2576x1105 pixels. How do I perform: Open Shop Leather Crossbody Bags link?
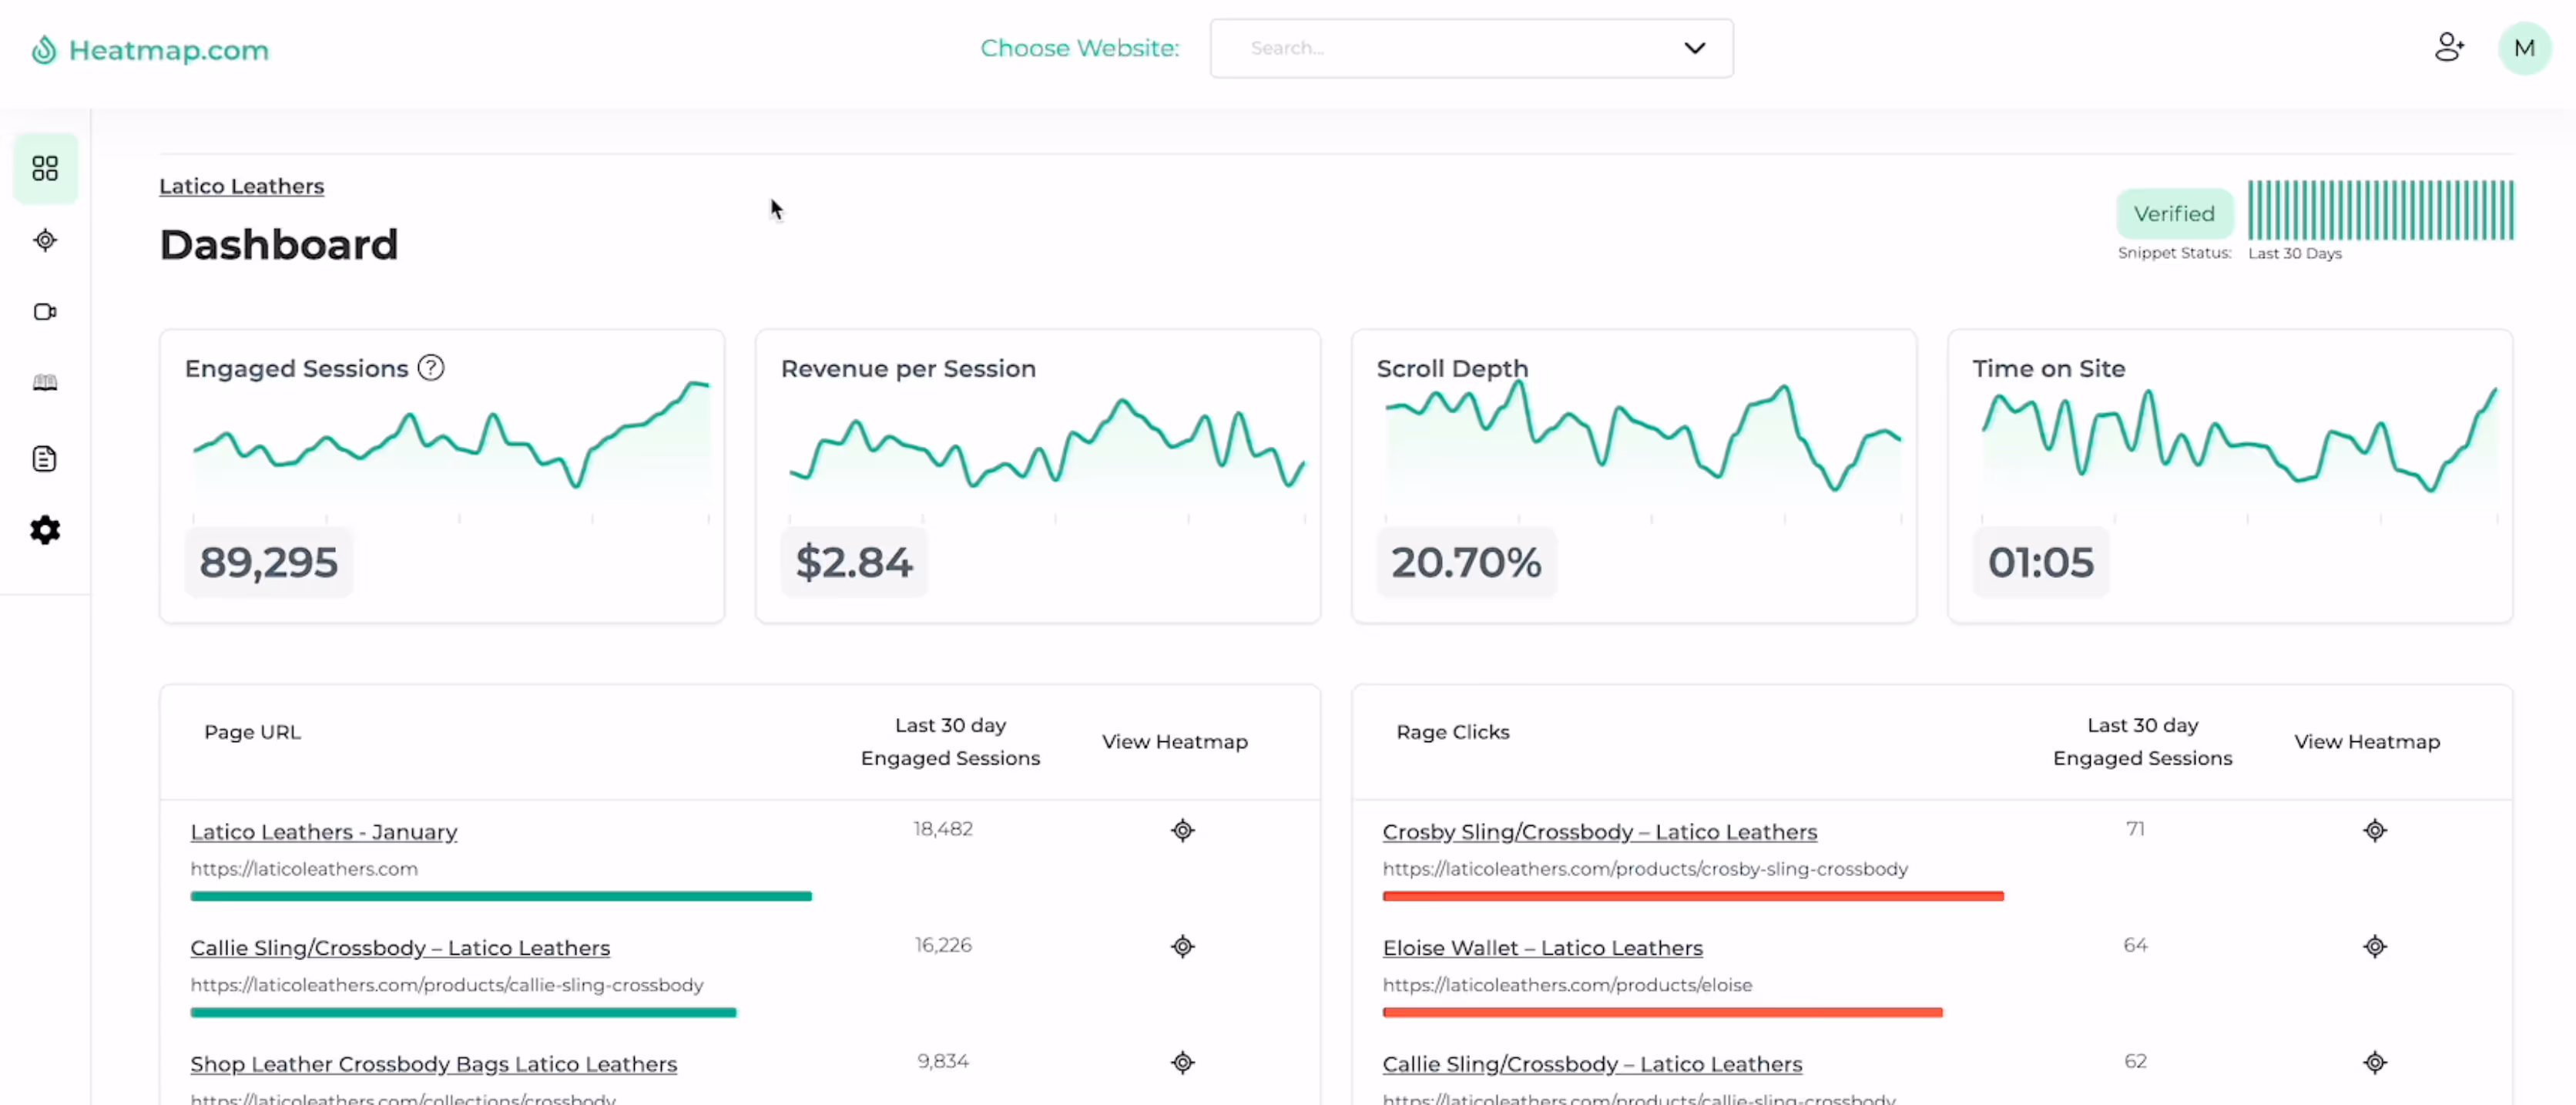coord(433,1063)
